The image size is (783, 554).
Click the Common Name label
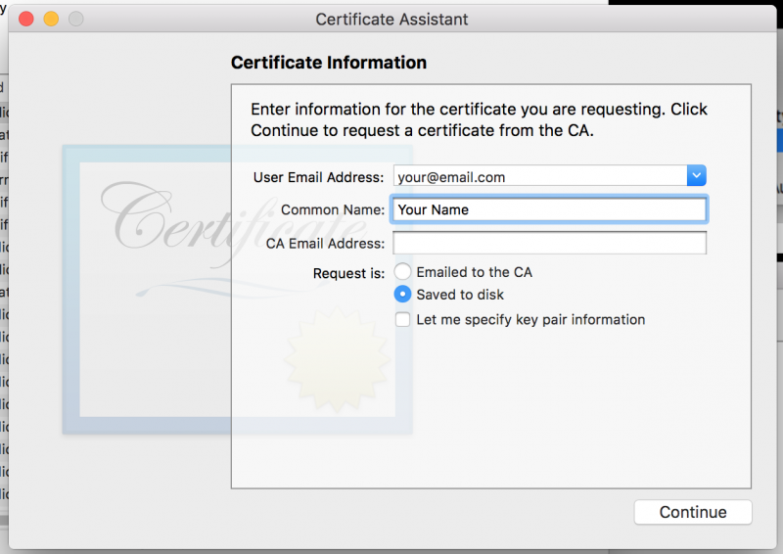(x=332, y=209)
